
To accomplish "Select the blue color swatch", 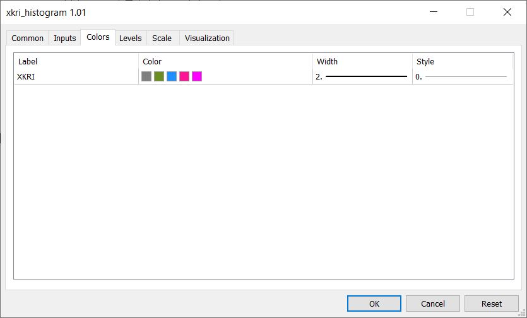I will (172, 76).
